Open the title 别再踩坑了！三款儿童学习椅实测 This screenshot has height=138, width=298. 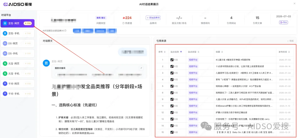click(x=245, y=93)
